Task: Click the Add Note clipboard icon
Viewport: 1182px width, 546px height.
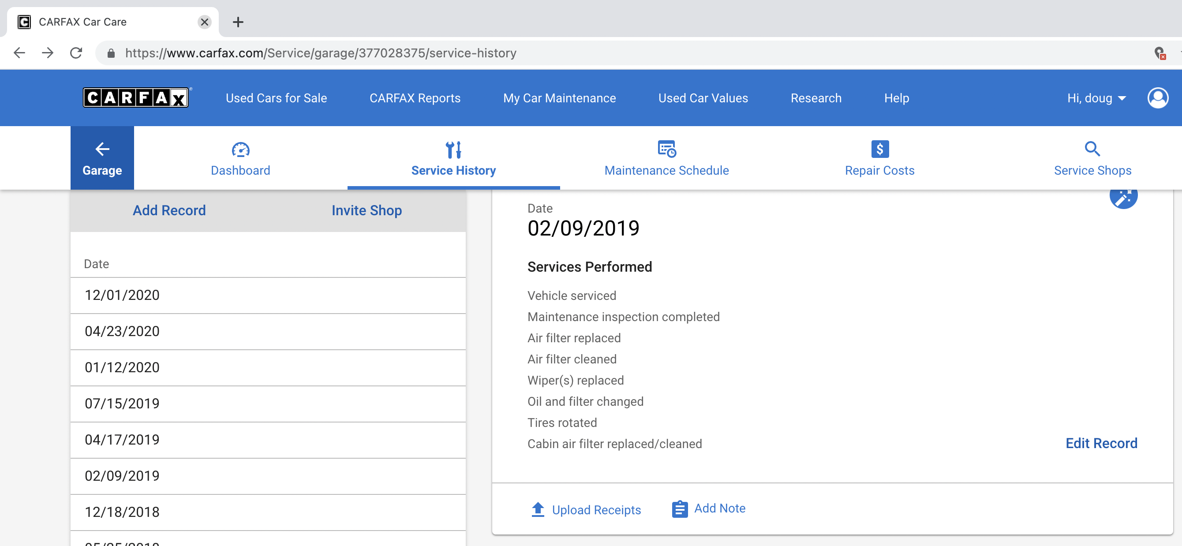Action: (680, 509)
